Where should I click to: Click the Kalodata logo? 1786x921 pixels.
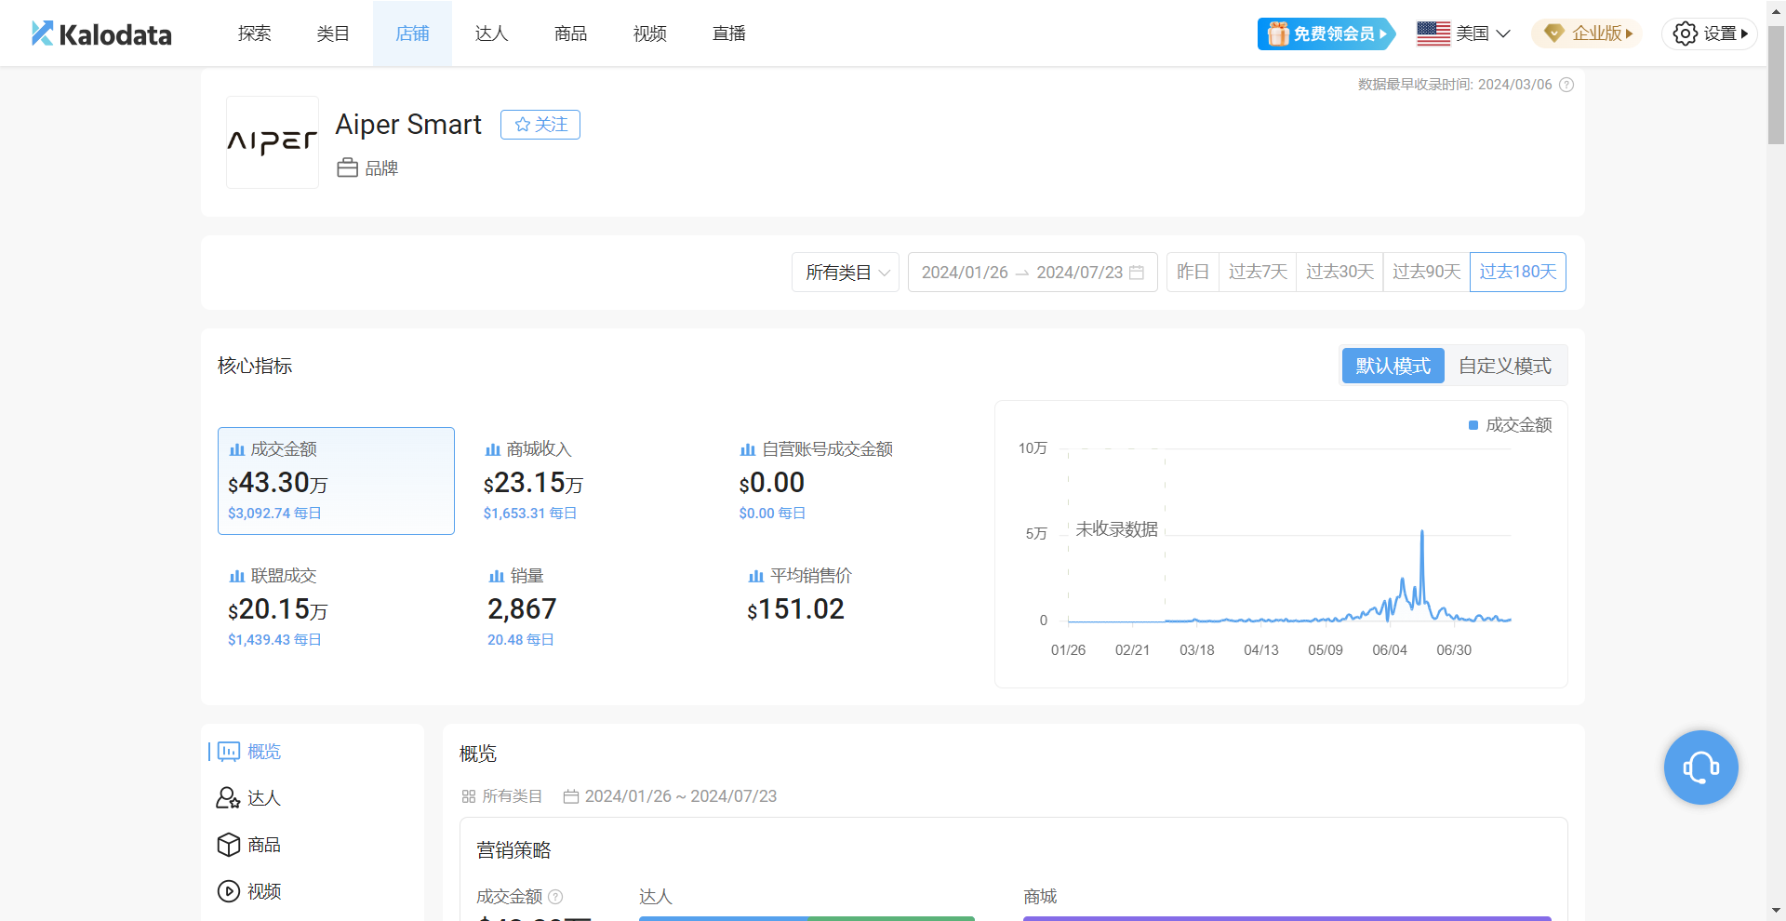tap(101, 33)
